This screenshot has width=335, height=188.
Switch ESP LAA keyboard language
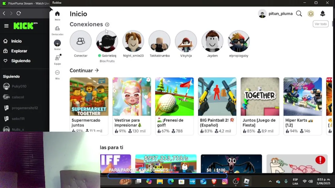pyautogui.click(x=295, y=181)
